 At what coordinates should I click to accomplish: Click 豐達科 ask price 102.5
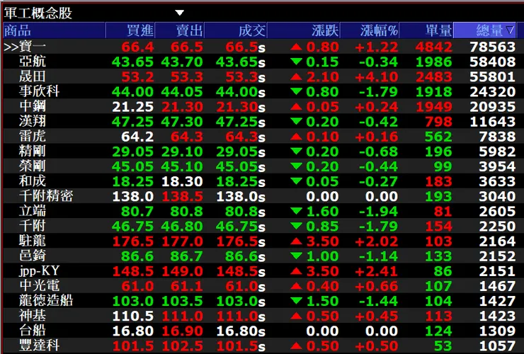point(182,346)
